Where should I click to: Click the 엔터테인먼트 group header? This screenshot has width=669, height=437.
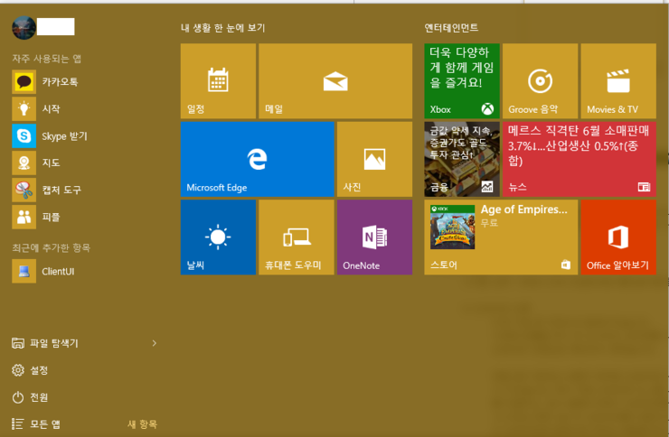coord(451,28)
